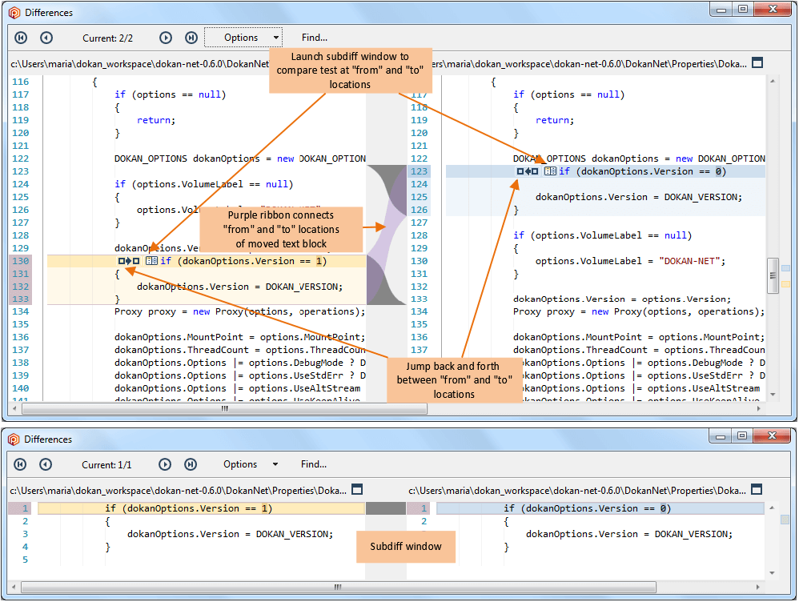Viewport: 799px width, 602px height.
Task: Click Proxy line 134 in left pane
Action: click(x=239, y=311)
